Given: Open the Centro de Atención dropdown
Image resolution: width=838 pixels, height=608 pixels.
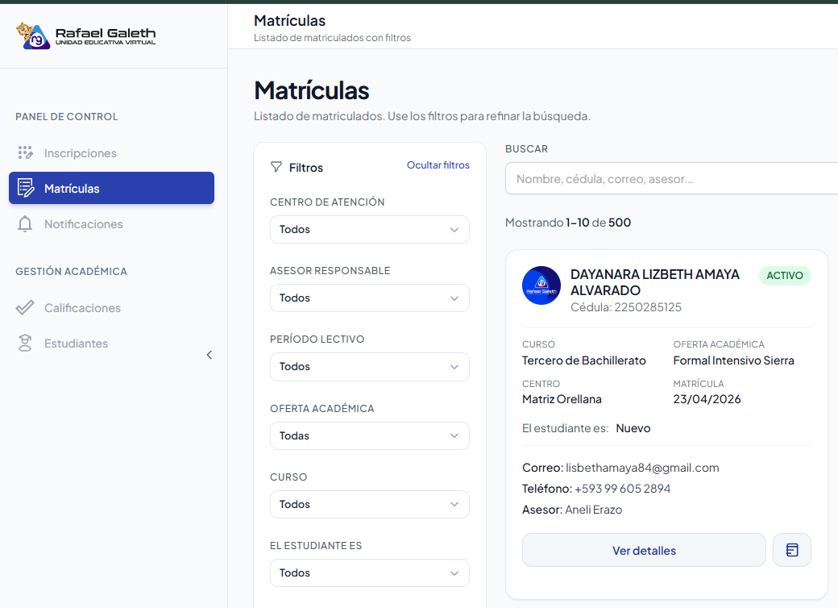Looking at the screenshot, I should click(369, 230).
